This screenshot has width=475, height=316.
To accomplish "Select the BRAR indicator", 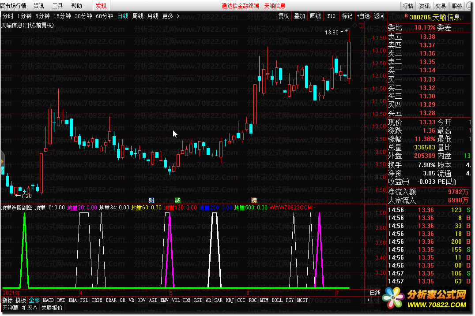I will (x=111, y=300).
